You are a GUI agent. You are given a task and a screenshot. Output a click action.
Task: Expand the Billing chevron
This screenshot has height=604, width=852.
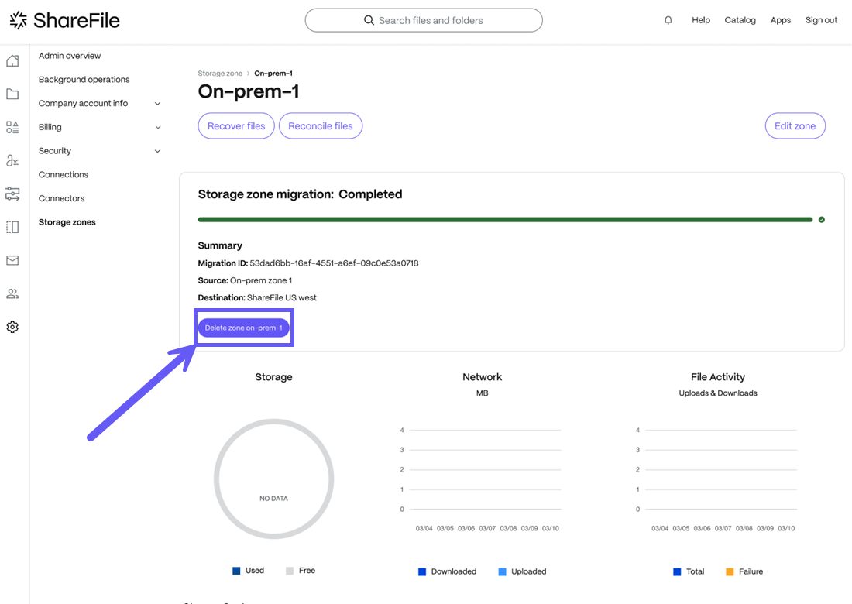(157, 127)
